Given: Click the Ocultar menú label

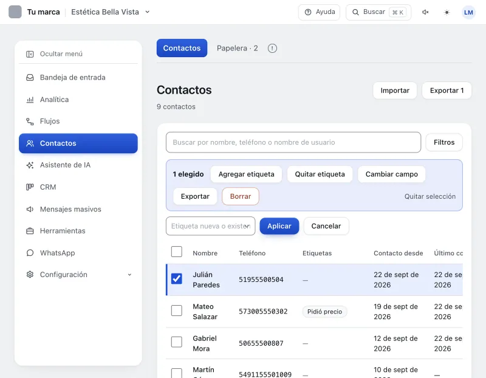Looking at the screenshot, I should (61, 54).
